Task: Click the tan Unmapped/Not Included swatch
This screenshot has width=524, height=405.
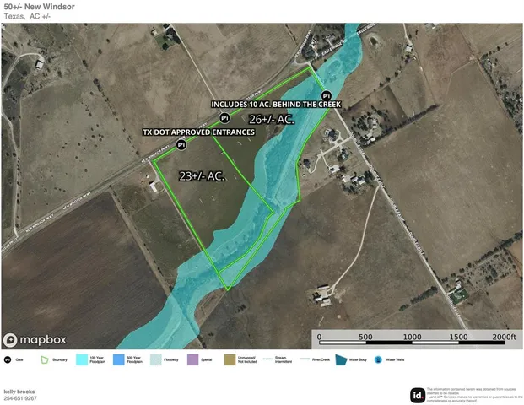Action: (230, 360)
